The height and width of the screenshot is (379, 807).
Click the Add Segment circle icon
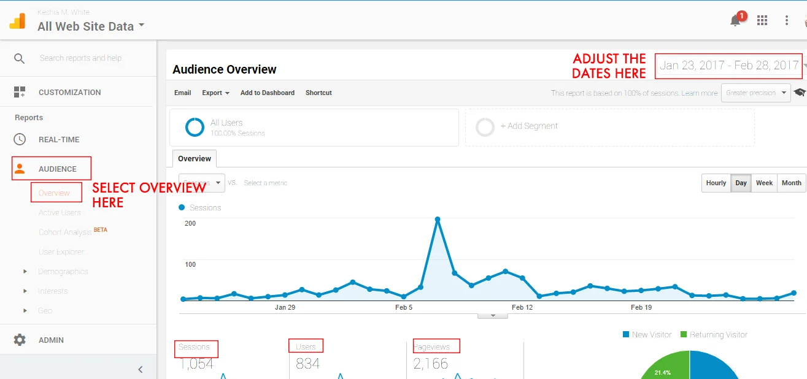tap(485, 127)
